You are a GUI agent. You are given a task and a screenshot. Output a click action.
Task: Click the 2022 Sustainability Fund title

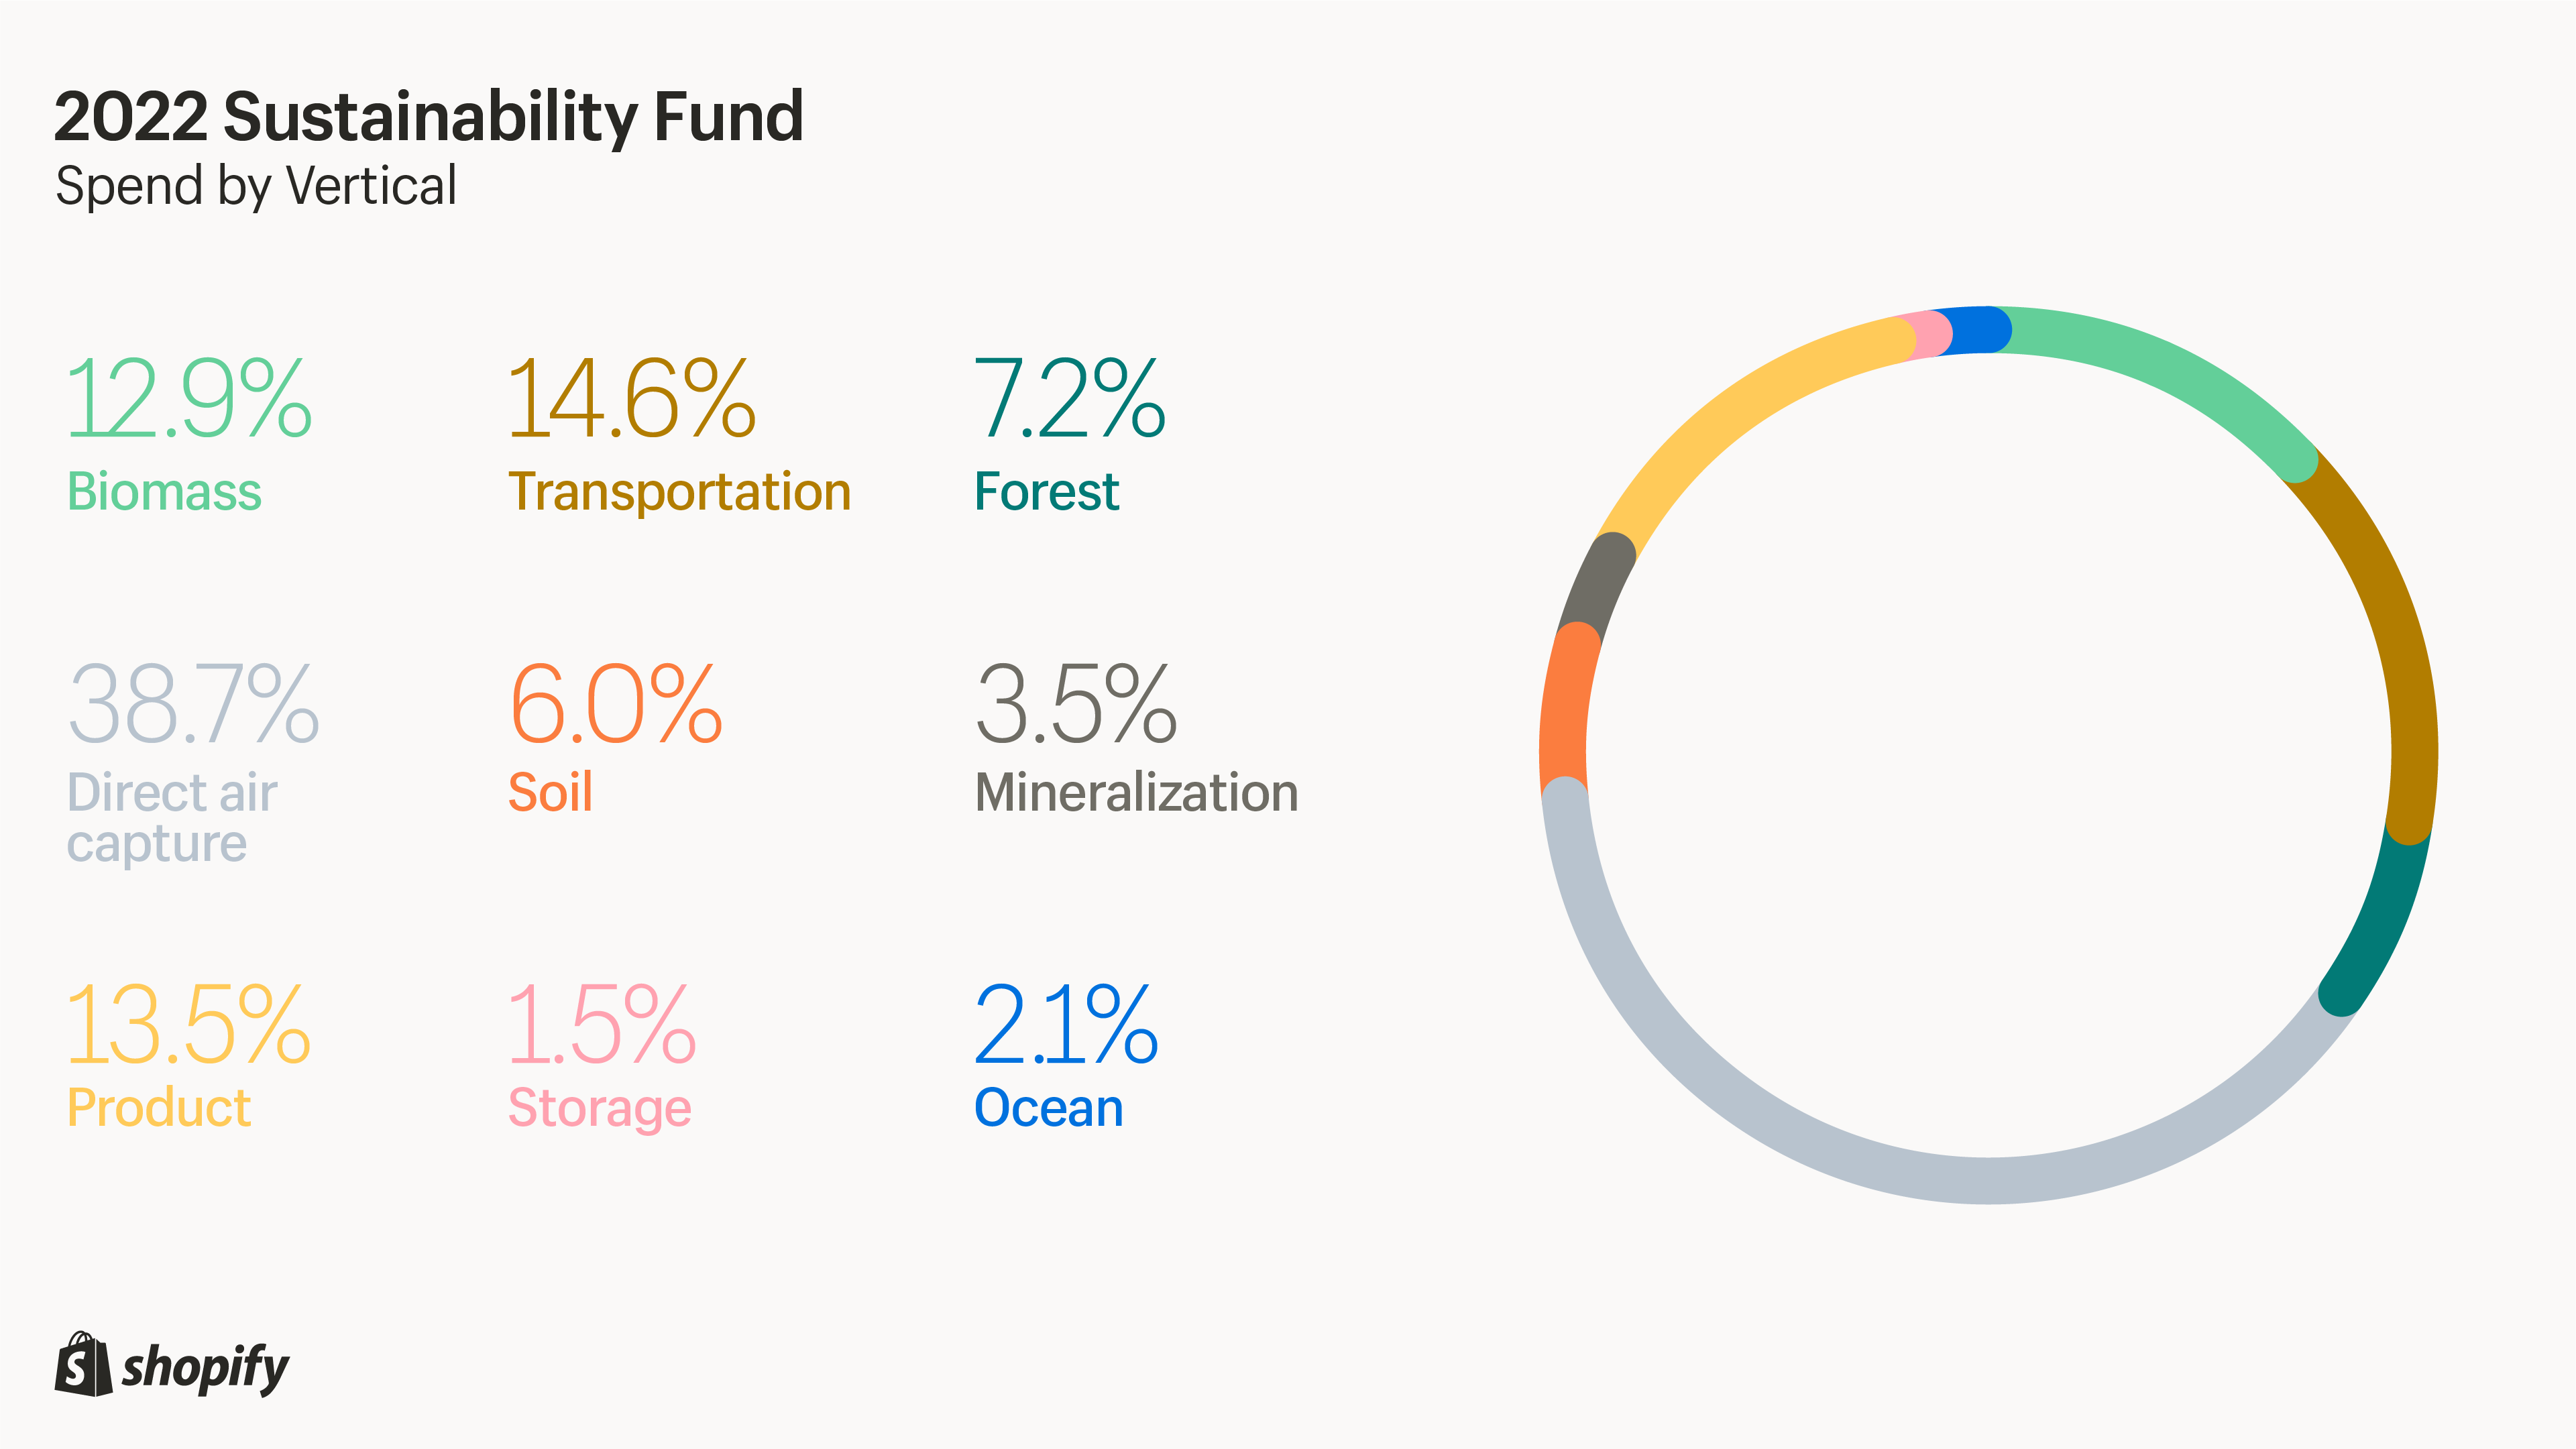click(x=428, y=117)
